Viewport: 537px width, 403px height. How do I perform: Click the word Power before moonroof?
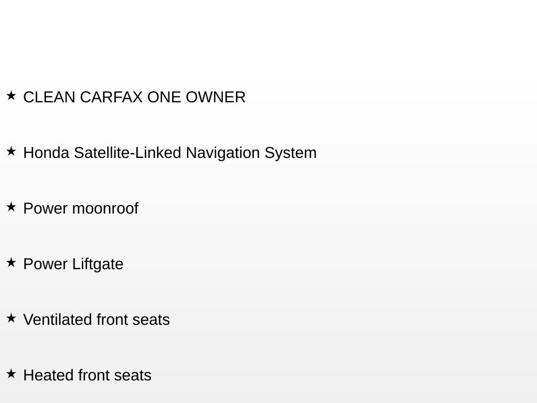coord(45,208)
